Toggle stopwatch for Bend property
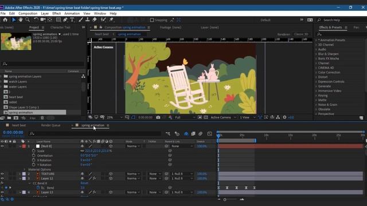The height and width of the screenshot is (206, 367). pos(38,188)
